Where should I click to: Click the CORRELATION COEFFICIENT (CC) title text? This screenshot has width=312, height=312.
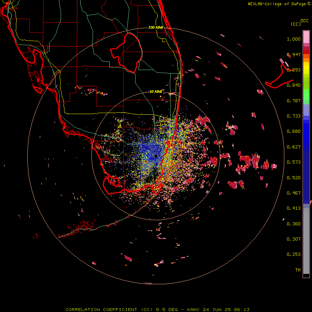click(x=109, y=310)
